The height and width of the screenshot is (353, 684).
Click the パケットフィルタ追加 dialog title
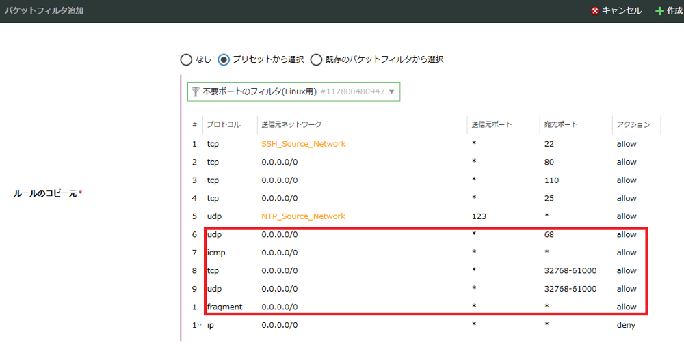click(44, 10)
